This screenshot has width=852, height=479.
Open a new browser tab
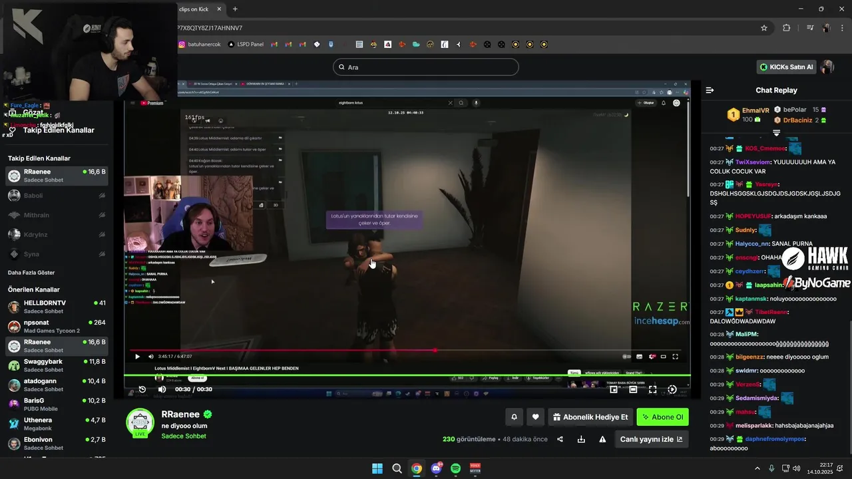click(235, 9)
